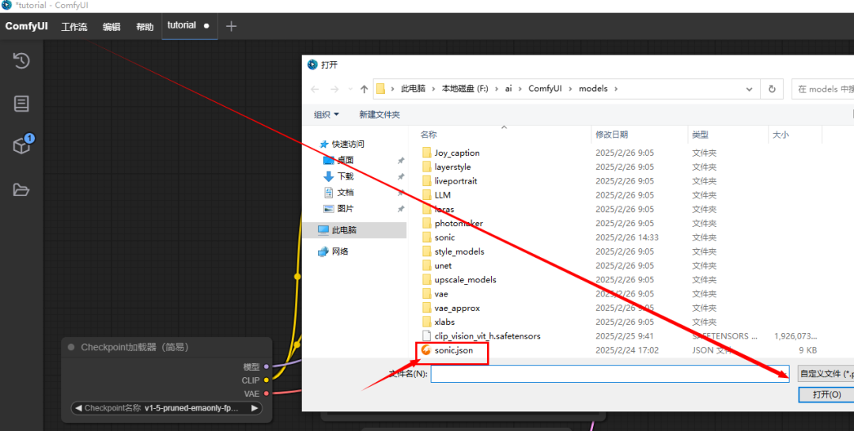This screenshot has width=854, height=431.
Task: Click ComfyUI in the address path
Action: click(545, 89)
